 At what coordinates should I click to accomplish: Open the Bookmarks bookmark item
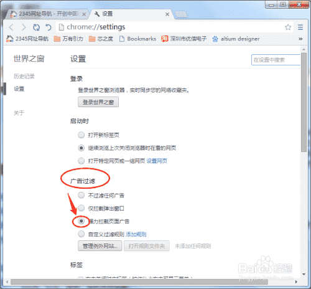point(137,39)
